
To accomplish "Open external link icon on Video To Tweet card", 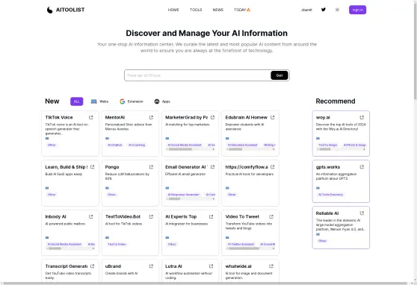I will [x=271, y=216].
